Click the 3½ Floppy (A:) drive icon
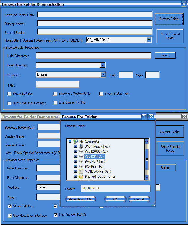Screen dimensions: 188x225 pyautogui.click(x=81, y=146)
